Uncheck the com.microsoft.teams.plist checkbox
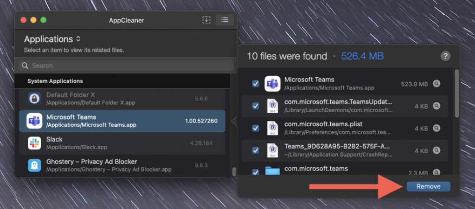Viewport: 475px width, 209px height. click(256, 129)
